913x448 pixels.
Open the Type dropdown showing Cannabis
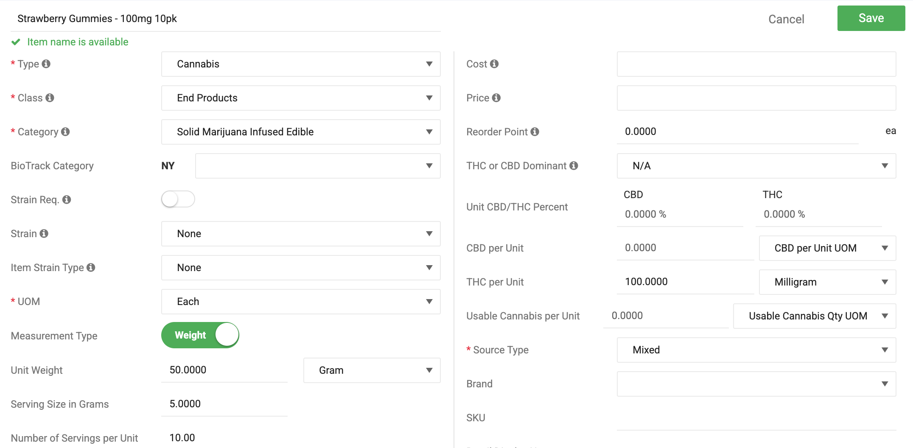pos(301,64)
